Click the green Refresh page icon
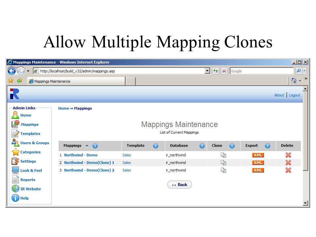316x237 pixels. tap(216, 71)
